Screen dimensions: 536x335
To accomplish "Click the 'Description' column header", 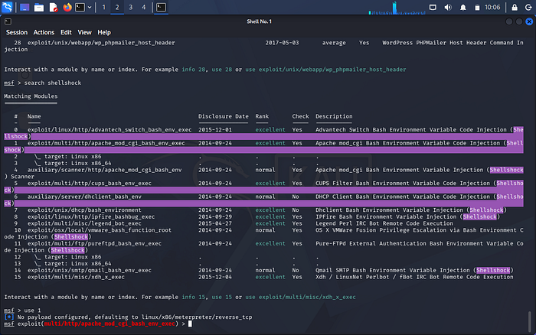I will coord(334,116).
